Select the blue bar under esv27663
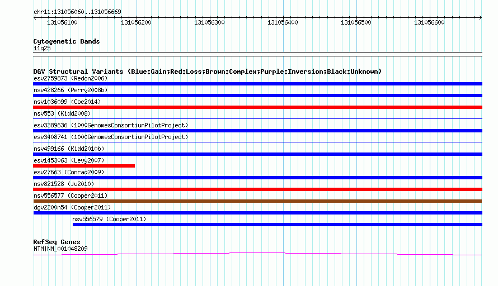Image resolution: width=498 pixels, height=286 pixels. pyautogui.click(x=257, y=178)
